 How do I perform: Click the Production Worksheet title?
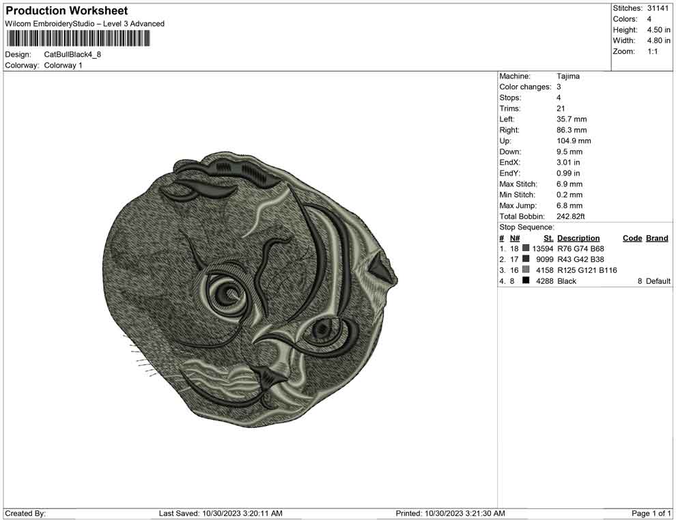(x=67, y=11)
